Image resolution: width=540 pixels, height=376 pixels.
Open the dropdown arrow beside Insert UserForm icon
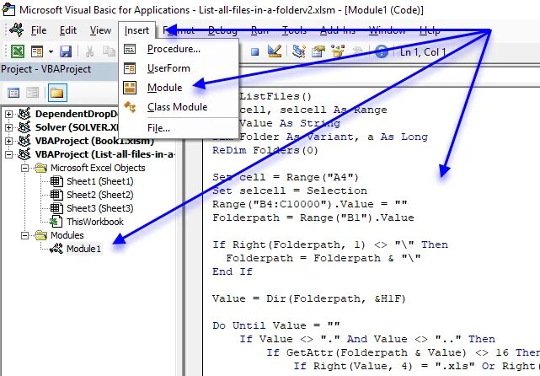point(51,52)
